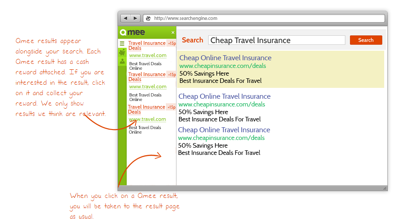Open second Qmee Travel Insurance Deals link
Screen dimensions: 400x221
pos(147,77)
